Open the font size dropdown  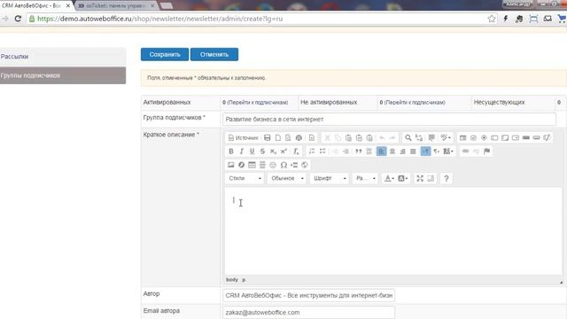click(366, 178)
